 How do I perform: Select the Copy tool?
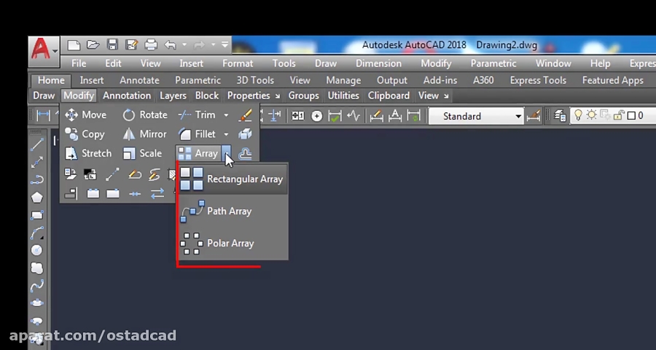pos(85,134)
